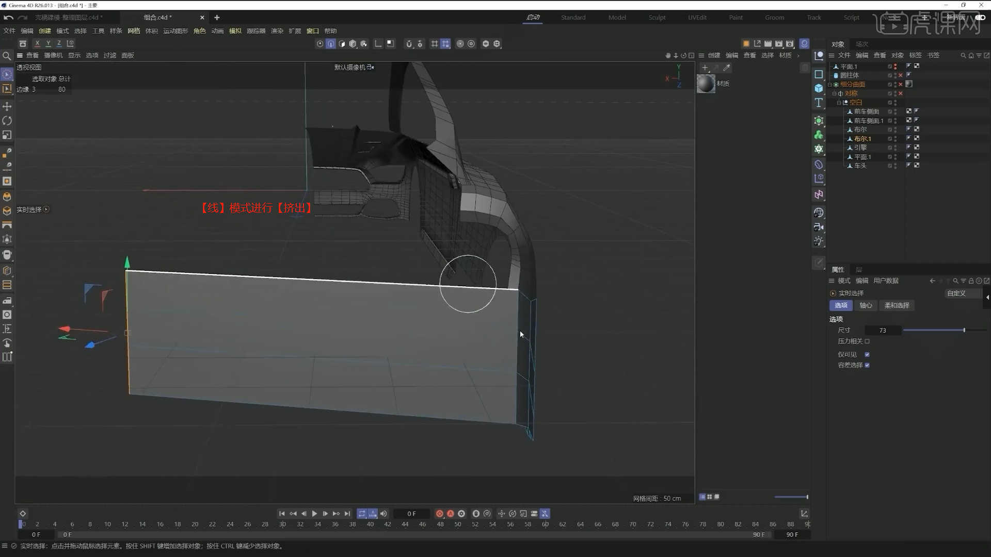Click the deformer bend icon in right toolbar
The image size is (991, 557).
tap(819, 165)
